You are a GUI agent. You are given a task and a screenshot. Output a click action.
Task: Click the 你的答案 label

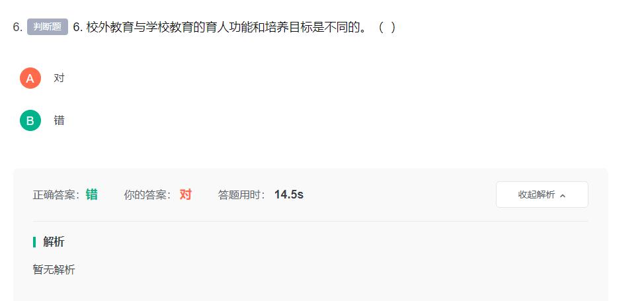pyautogui.click(x=148, y=195)
